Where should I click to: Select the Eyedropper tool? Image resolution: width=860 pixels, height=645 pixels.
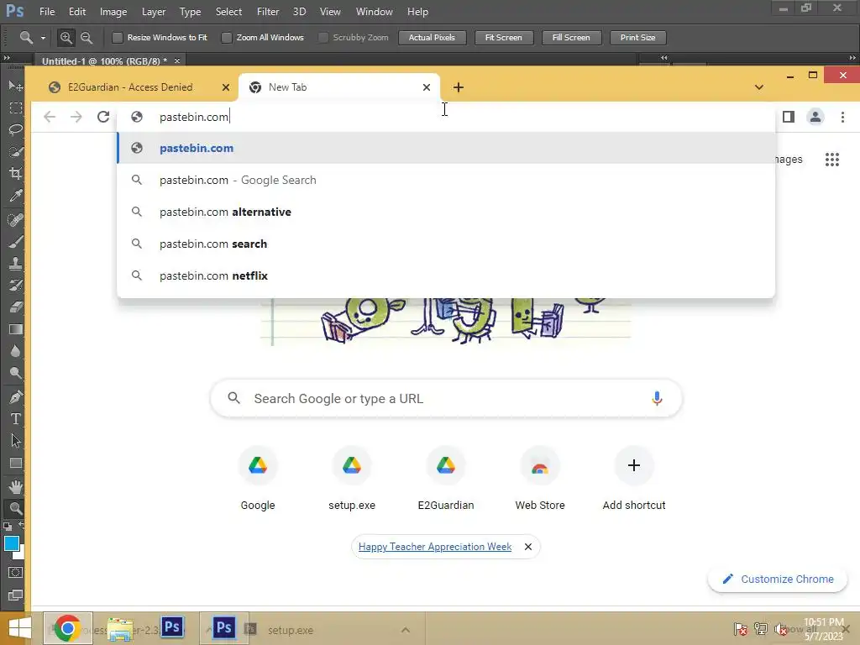pyautogui.click(x=15, y=196)
